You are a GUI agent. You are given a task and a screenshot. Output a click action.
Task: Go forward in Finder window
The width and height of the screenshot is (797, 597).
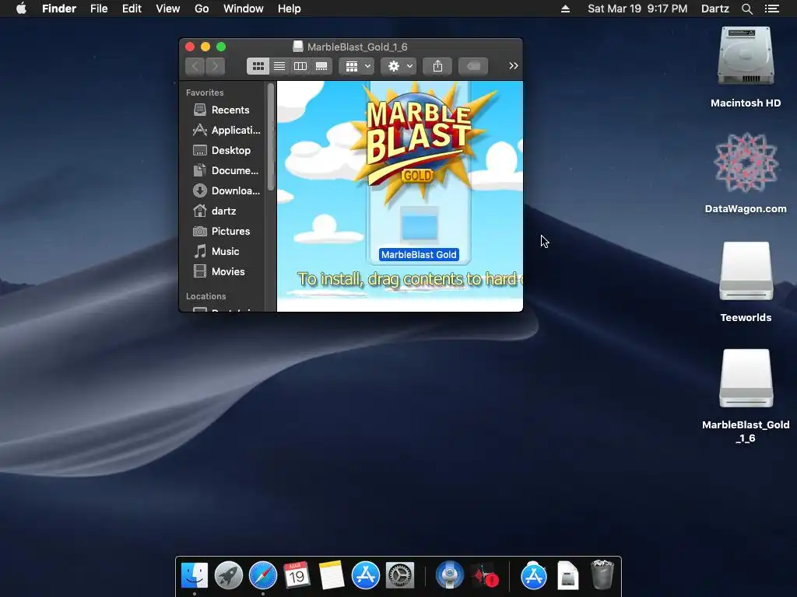tap(215, 66)
